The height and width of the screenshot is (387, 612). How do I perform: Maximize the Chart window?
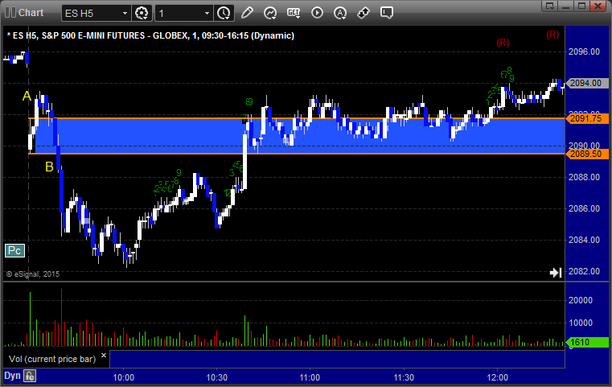(x=582, y=6)
